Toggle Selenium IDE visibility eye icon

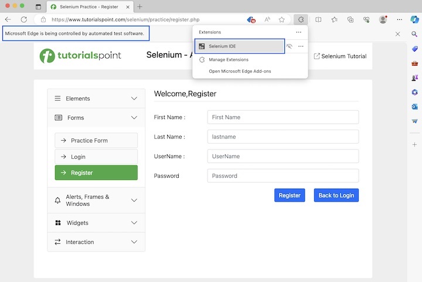click(x=289, y=46)
